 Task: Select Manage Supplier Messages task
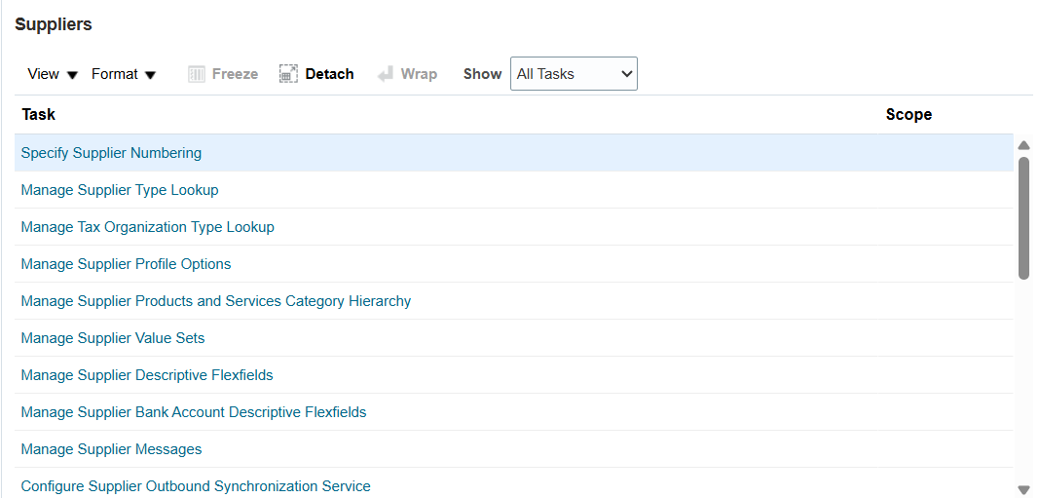(x=111, y=449)
